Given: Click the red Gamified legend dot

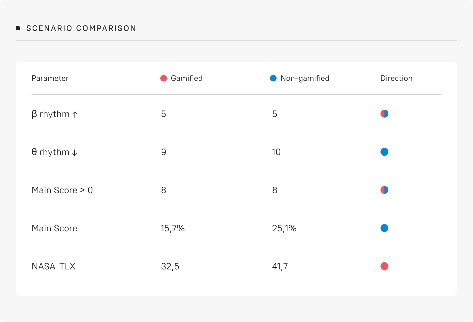Looking at the screenshot, I should (x=164, y=78).
